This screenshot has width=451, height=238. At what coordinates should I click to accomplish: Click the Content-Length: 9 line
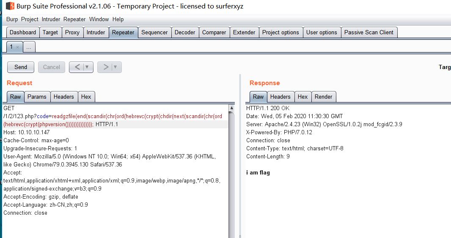(268, 157)
